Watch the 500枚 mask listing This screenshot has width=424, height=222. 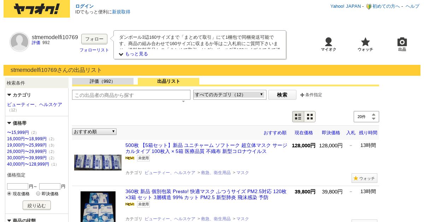point(364,178)
